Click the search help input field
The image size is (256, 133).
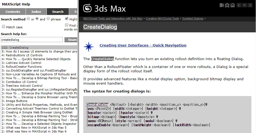tap(32, 40)
